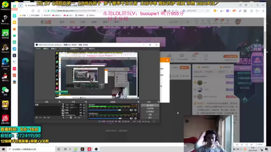Open OBS 场景集合 menu
The image size is (271, 152).
coord(74,49)
